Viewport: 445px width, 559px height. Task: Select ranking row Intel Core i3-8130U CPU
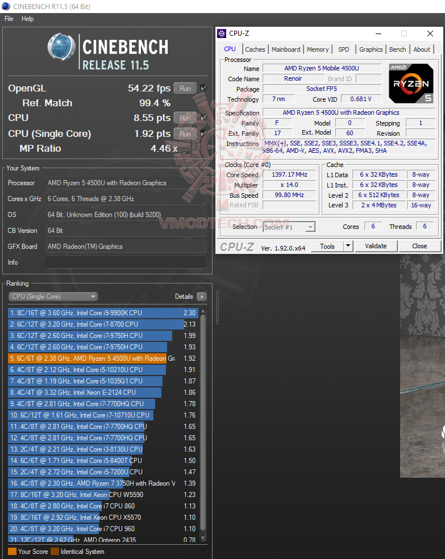click(103, 449)
